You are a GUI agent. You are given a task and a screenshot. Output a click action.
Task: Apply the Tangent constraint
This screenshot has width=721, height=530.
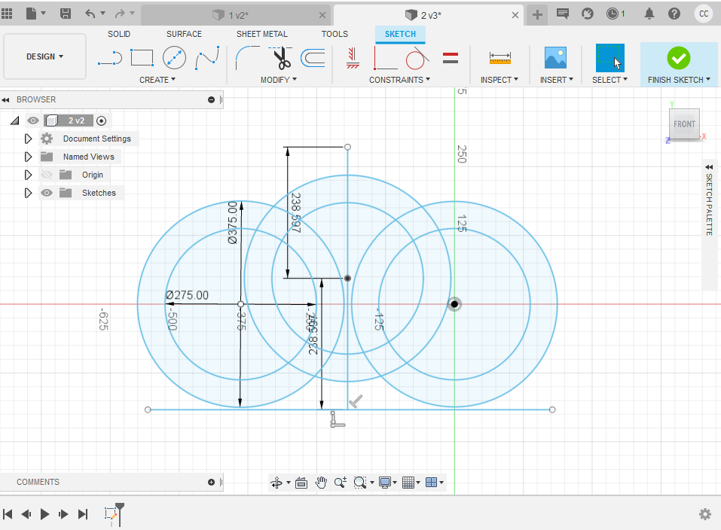tap(417, 58)
